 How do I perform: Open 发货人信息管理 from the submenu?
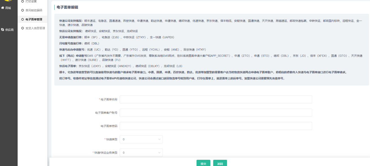point(35,28)
